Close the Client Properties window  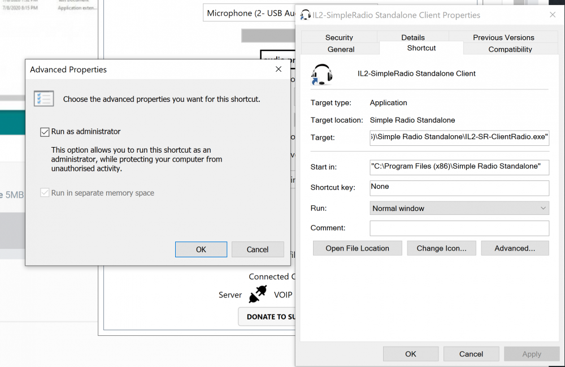(x=553, y=15)
